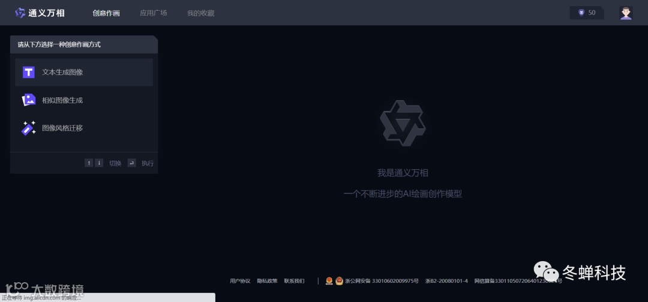The height and width of the screenshot is (302, 648).
Task: Click the down arrow key icon
Action: click(x=99, y=163)
